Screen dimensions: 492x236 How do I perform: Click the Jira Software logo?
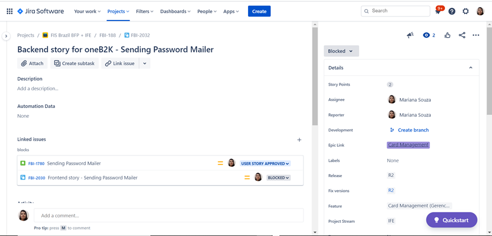(x=41, y=11)
